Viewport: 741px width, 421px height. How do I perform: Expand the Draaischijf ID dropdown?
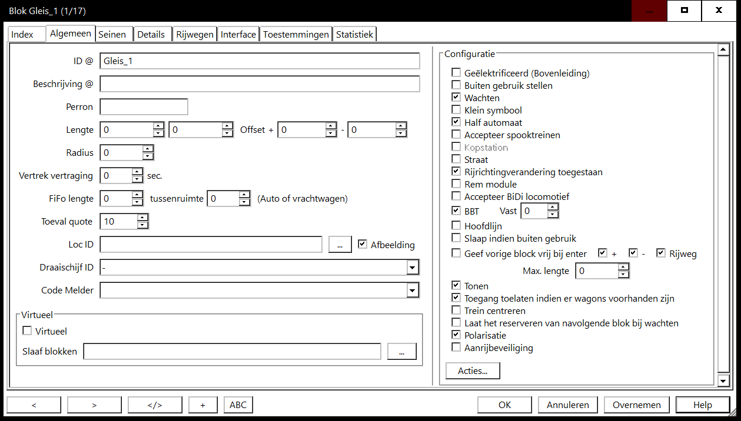click(x=413, y=268)
